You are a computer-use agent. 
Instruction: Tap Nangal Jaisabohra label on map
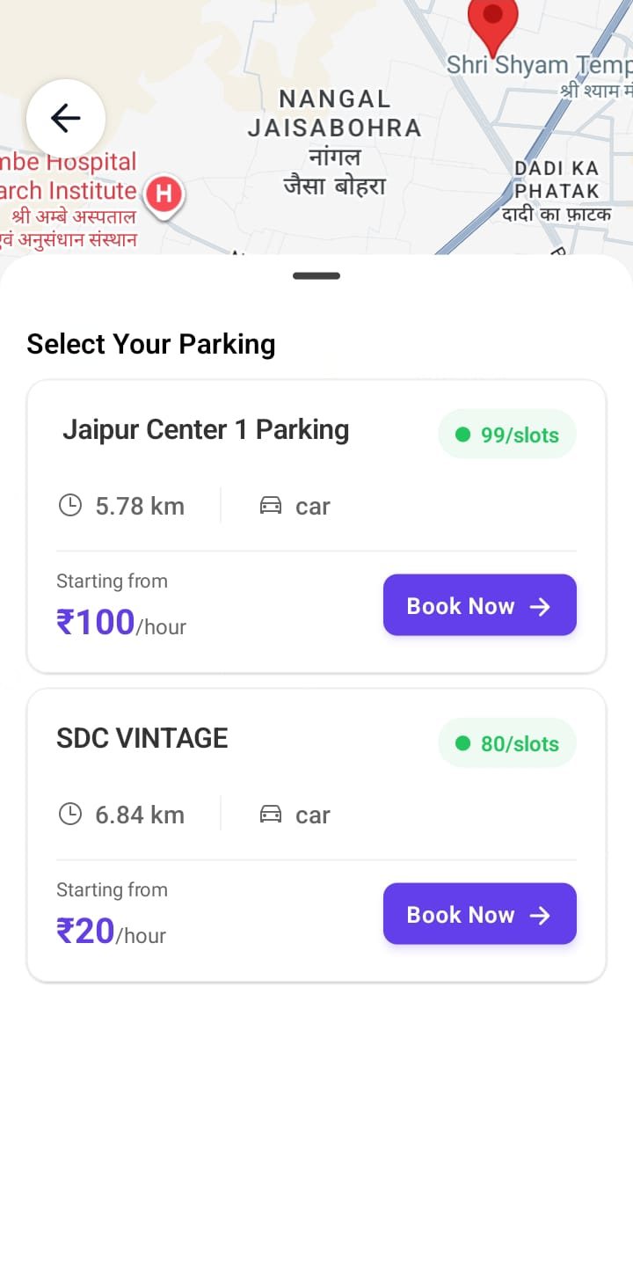[x=334, y=143]
